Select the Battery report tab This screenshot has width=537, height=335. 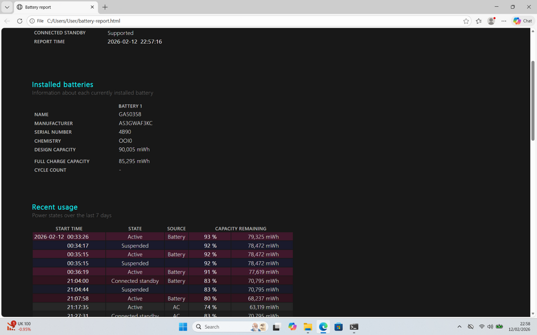coord(52,7)
